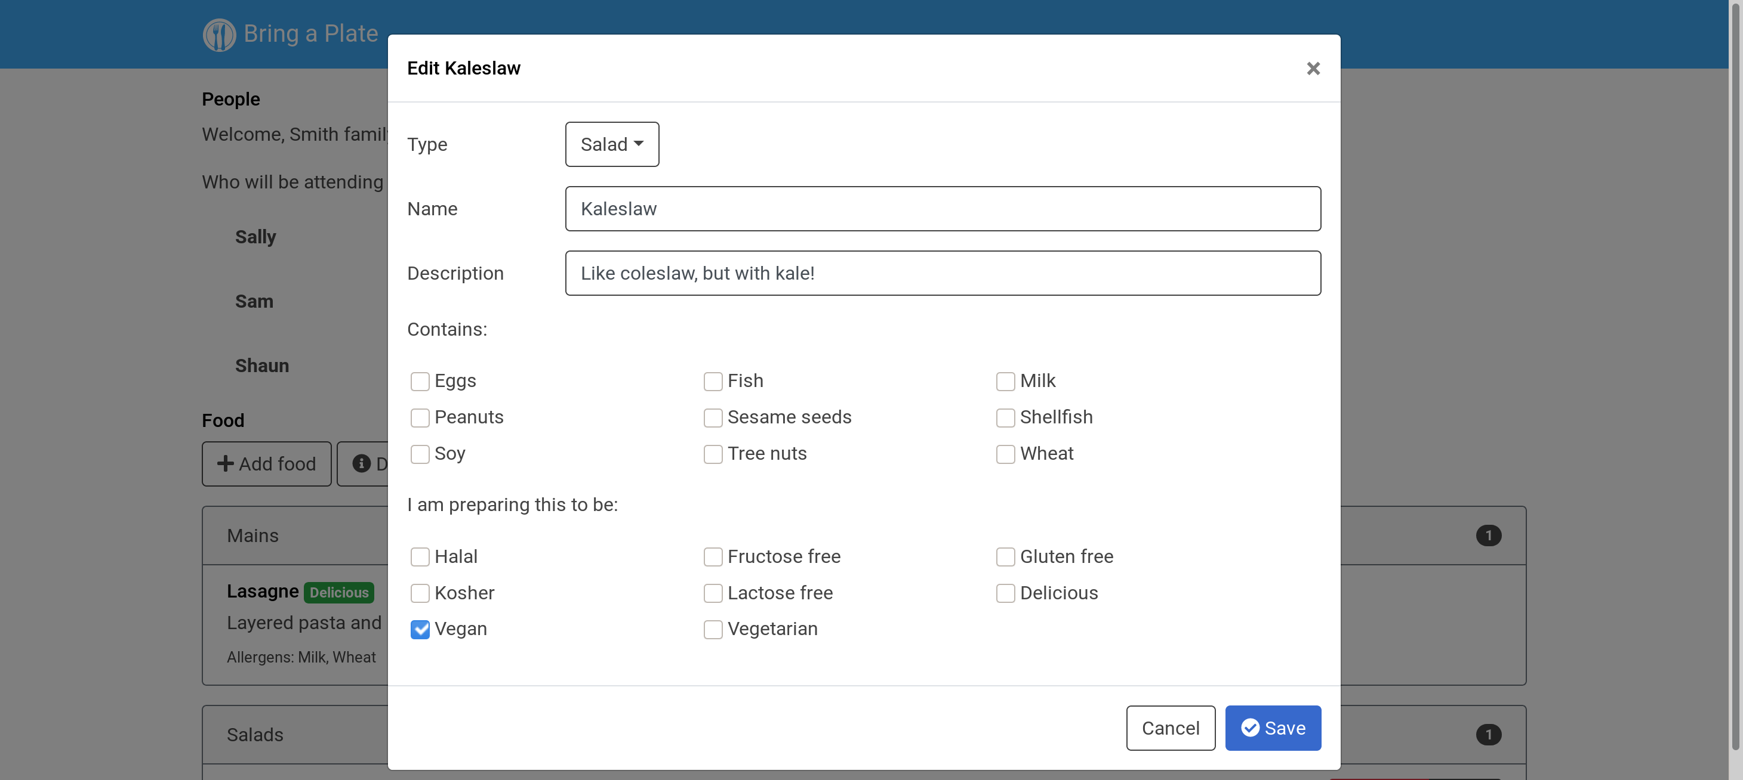Image resolution: width=1743 pixels, height=780 pixels.
Task: Mark the dish as Lactose free
Action: pyautogui.click(x=713, y=593)
